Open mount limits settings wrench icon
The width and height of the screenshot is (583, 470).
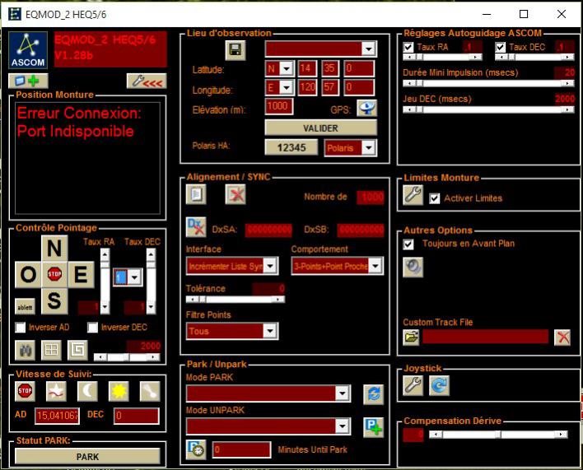[x=413, y=195]
